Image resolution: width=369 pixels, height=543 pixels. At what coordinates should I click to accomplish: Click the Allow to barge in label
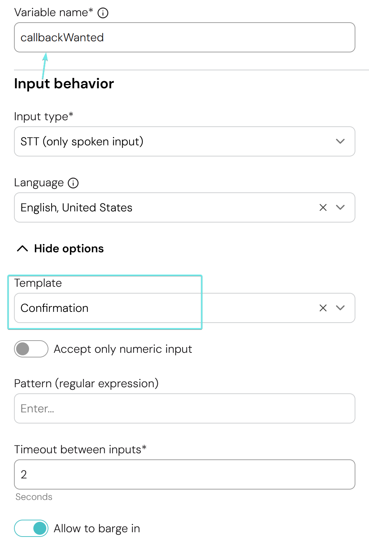tap(97, 528)
